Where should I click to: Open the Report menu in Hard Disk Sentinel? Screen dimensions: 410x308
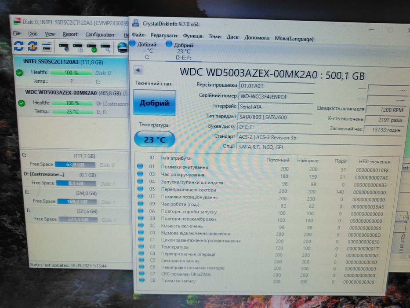pyautogui.click(x=70, y=34)
